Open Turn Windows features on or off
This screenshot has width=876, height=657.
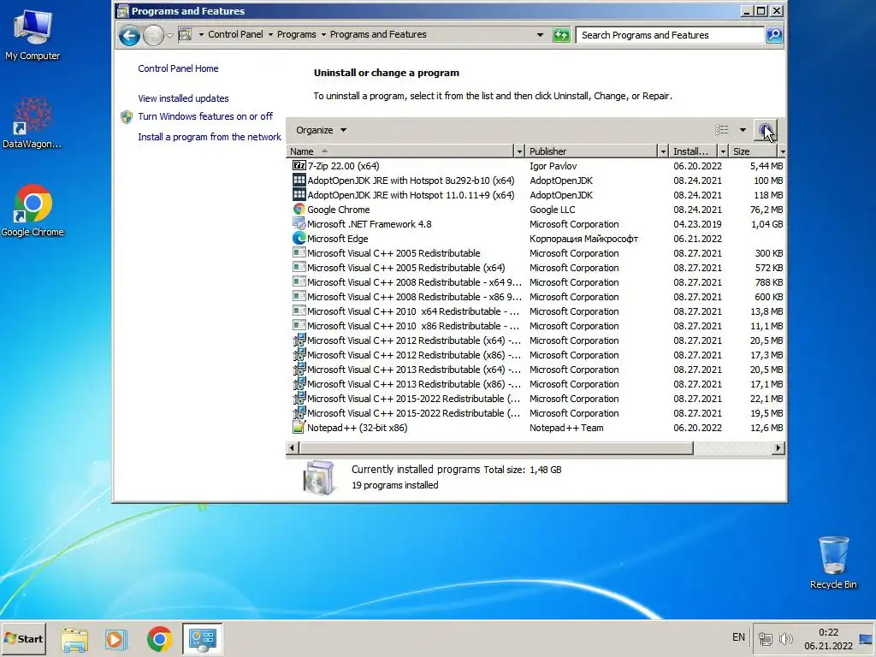(x=205, y=116)
